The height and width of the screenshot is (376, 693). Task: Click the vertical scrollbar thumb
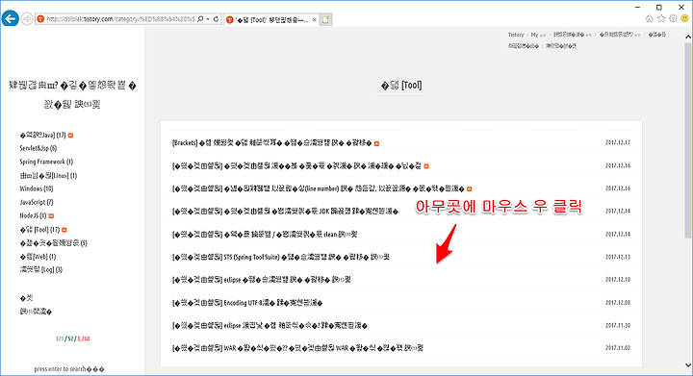tap(687, 140)
